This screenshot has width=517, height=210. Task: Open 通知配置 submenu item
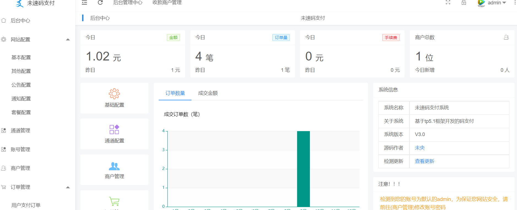21,98
